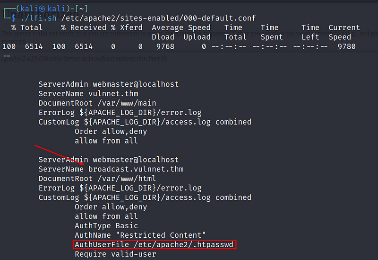378x260 pixels.
Task: Click the 'AuthType Basic' line
Action: tap(106, 226)
